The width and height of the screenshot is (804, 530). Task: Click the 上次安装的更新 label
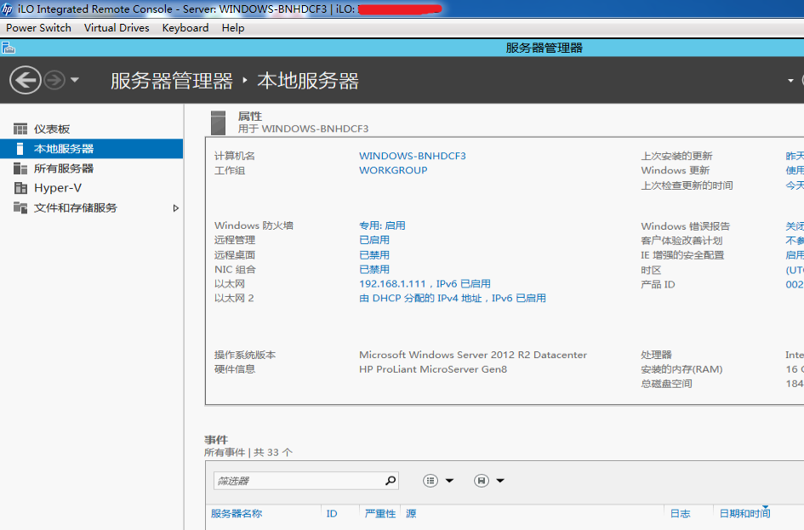[676, 156]
